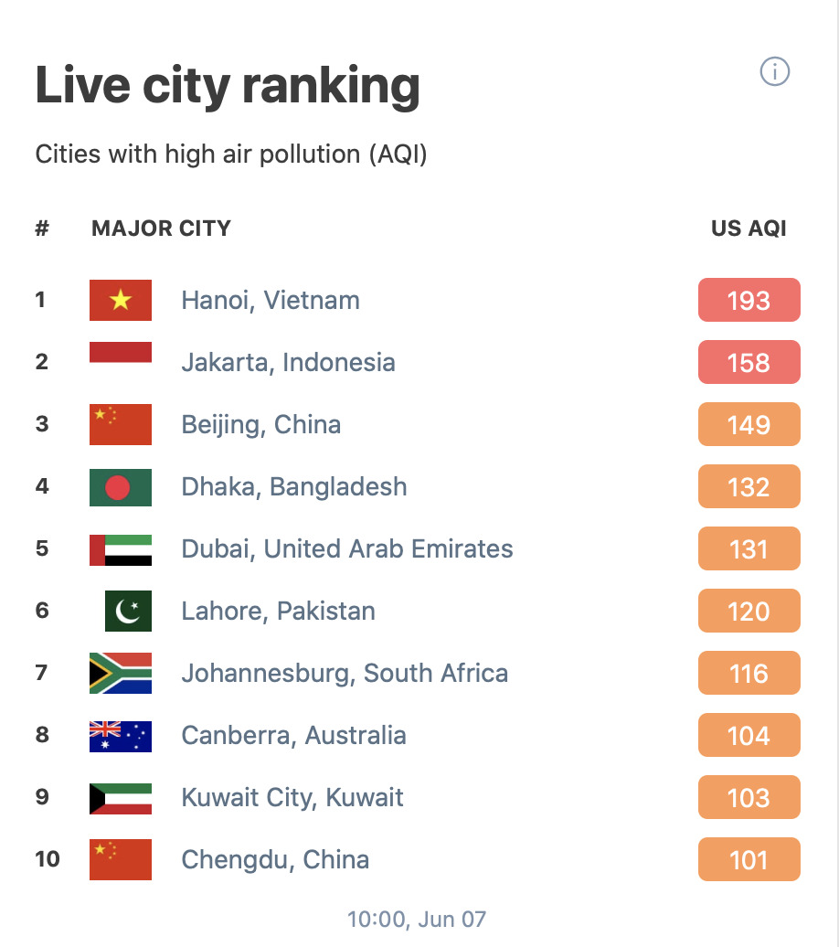839x947 pixels.
Task: Click the United Arab Emirates flag
Action: (120, 548)
